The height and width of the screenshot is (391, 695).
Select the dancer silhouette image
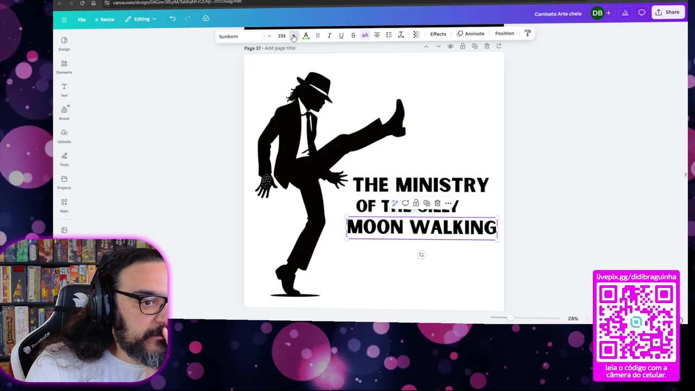click(x=331, y=185)
